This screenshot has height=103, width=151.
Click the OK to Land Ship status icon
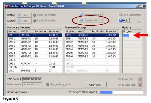coord(140,85)
